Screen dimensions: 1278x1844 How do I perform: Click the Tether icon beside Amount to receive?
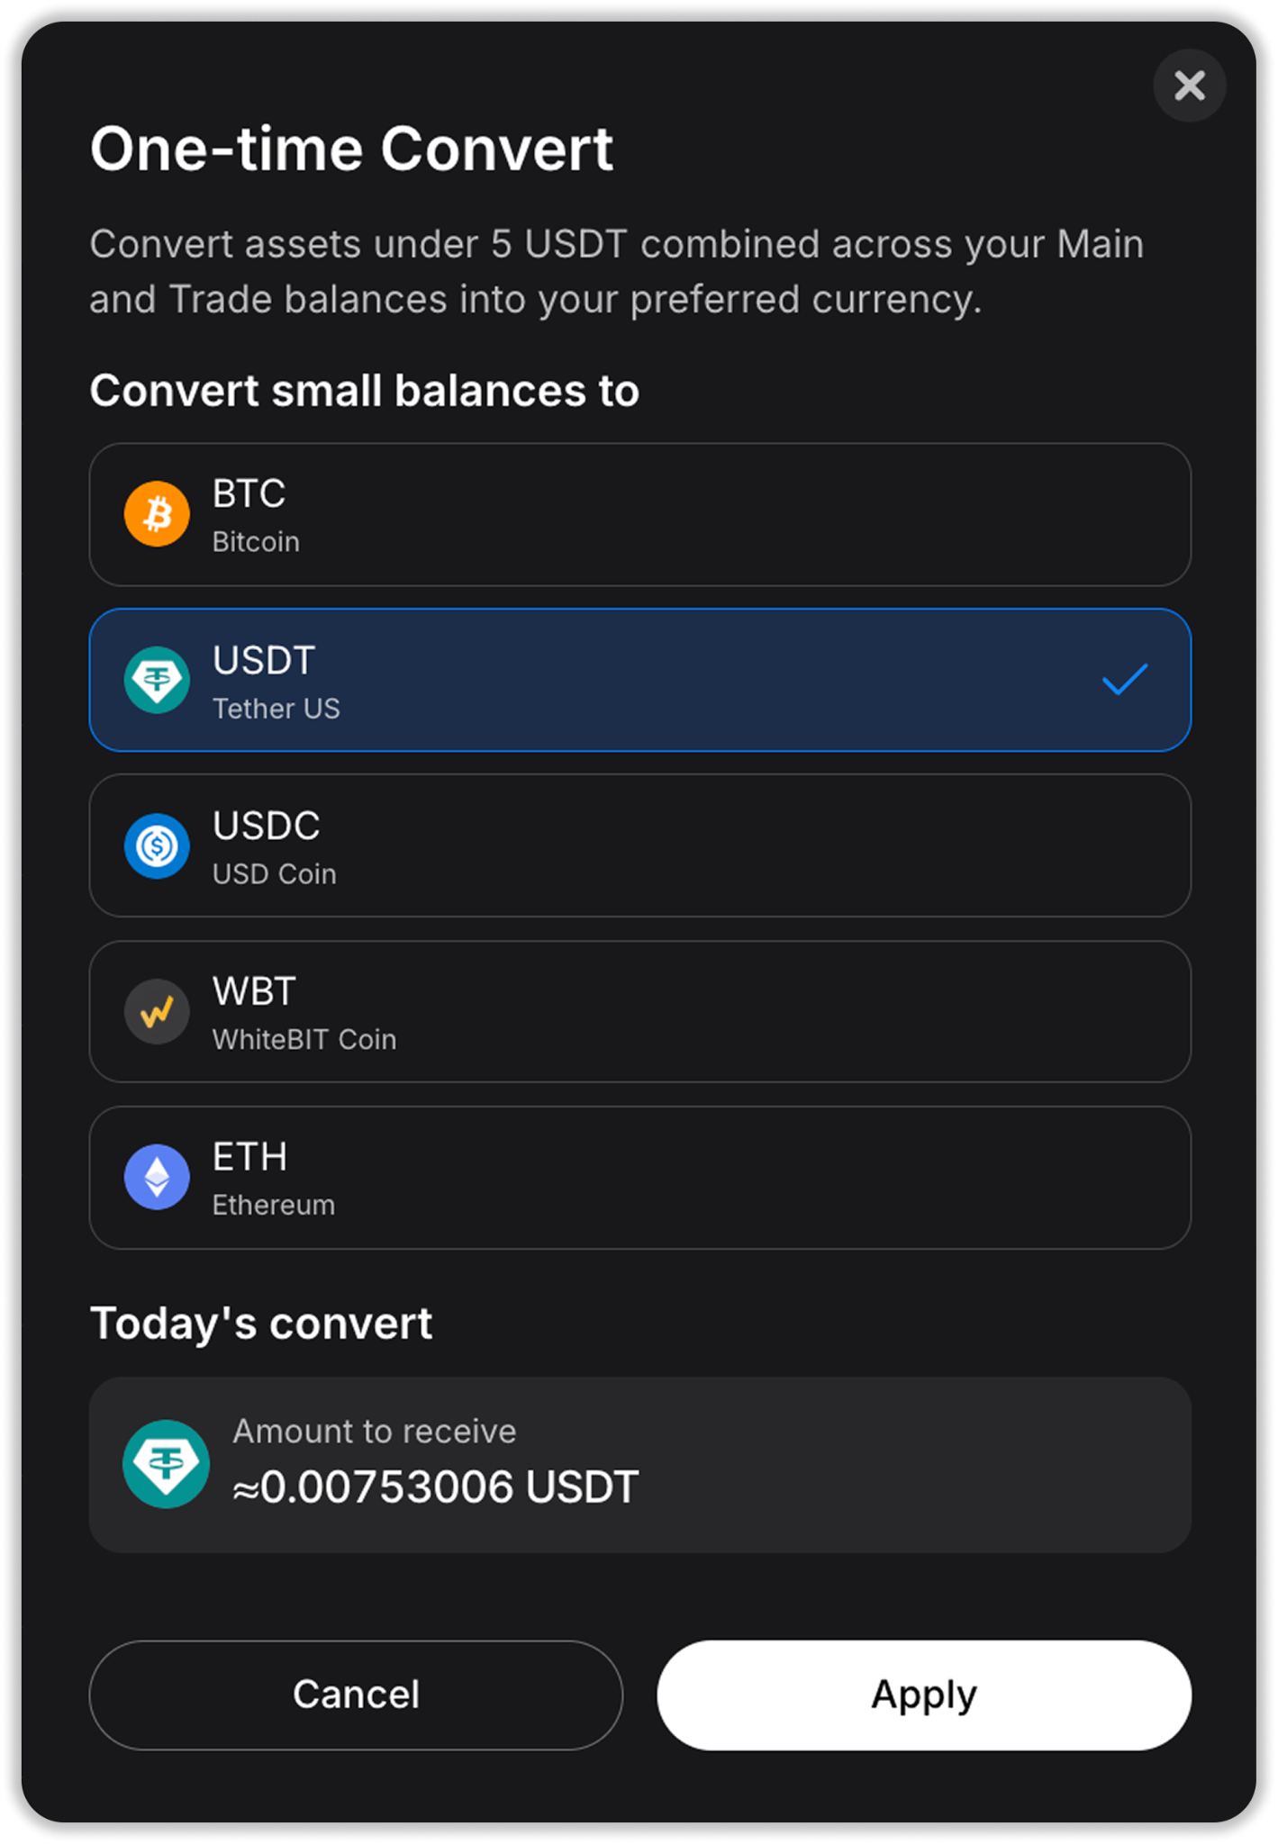tap(167, 1464)
